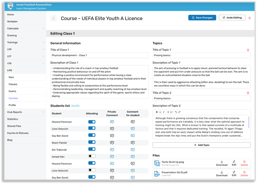Click the Title of Class 1 field
This screenshot has height=184, width=257.
pos(99,55)
